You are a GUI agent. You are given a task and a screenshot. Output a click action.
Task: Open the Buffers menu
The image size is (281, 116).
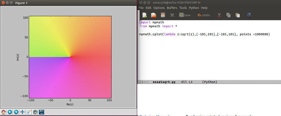(x=171, y=8)
